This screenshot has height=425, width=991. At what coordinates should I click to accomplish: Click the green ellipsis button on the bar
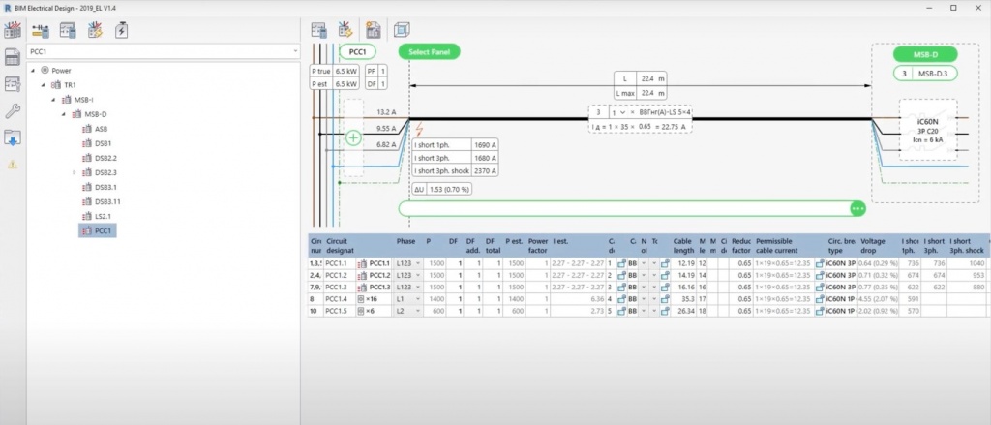point(857,208)
